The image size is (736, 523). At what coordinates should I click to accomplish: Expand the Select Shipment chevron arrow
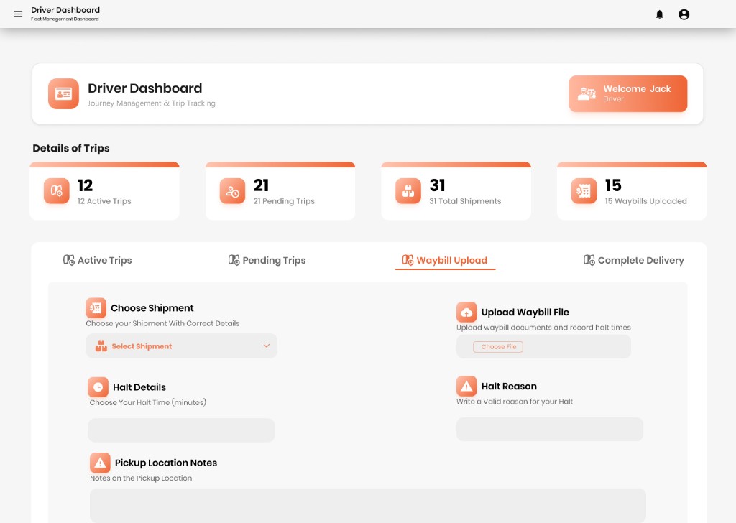tap(266, 346)
